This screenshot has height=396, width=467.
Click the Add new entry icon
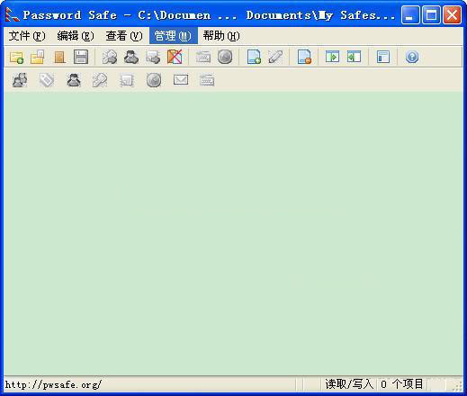point(254,57)
